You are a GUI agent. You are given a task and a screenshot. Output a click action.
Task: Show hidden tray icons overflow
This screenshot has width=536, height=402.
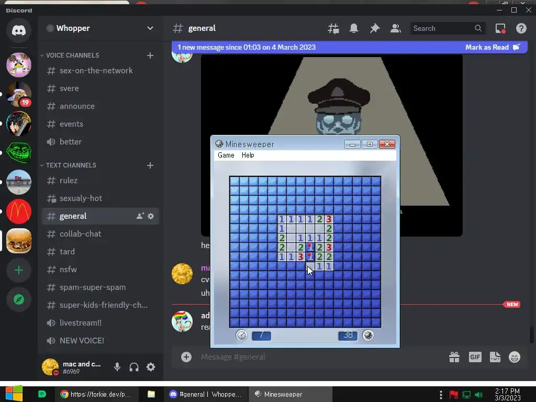pos(441,395)
